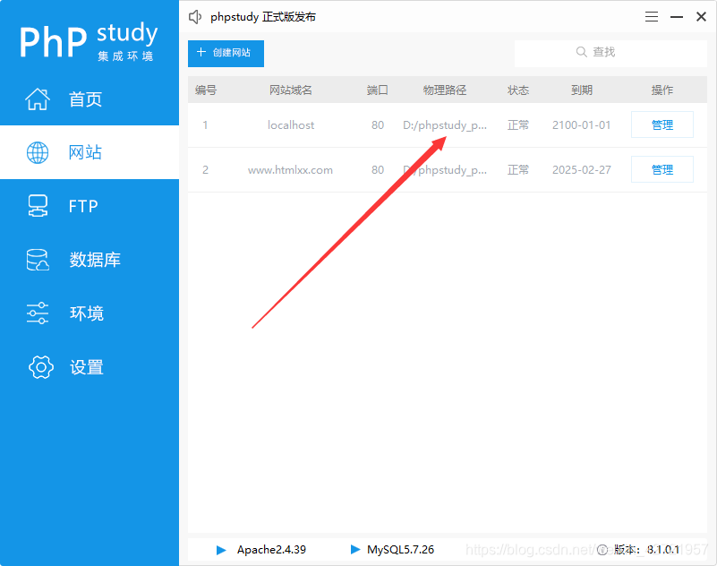Open the 环境 section
Screen dimensions: 717x566
coord(90,313)
